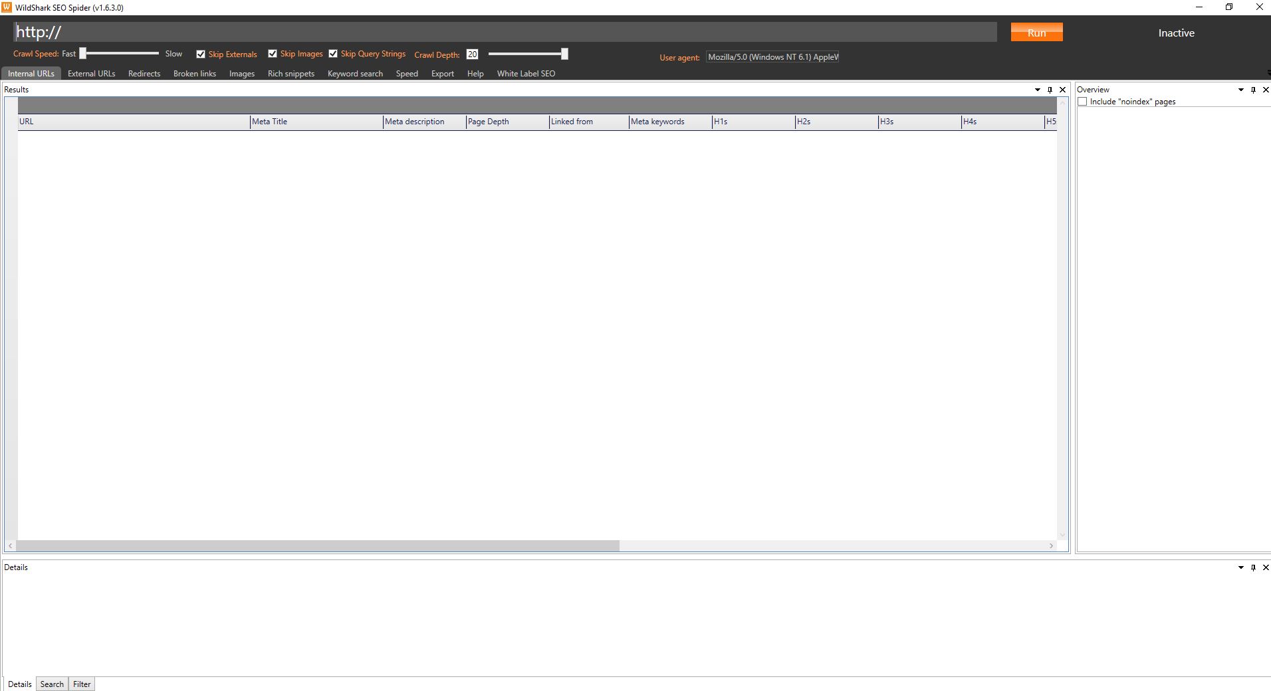1271x691 pixels.
Task: Switch to the External URLs tab
Action: (x=91, y=73)
